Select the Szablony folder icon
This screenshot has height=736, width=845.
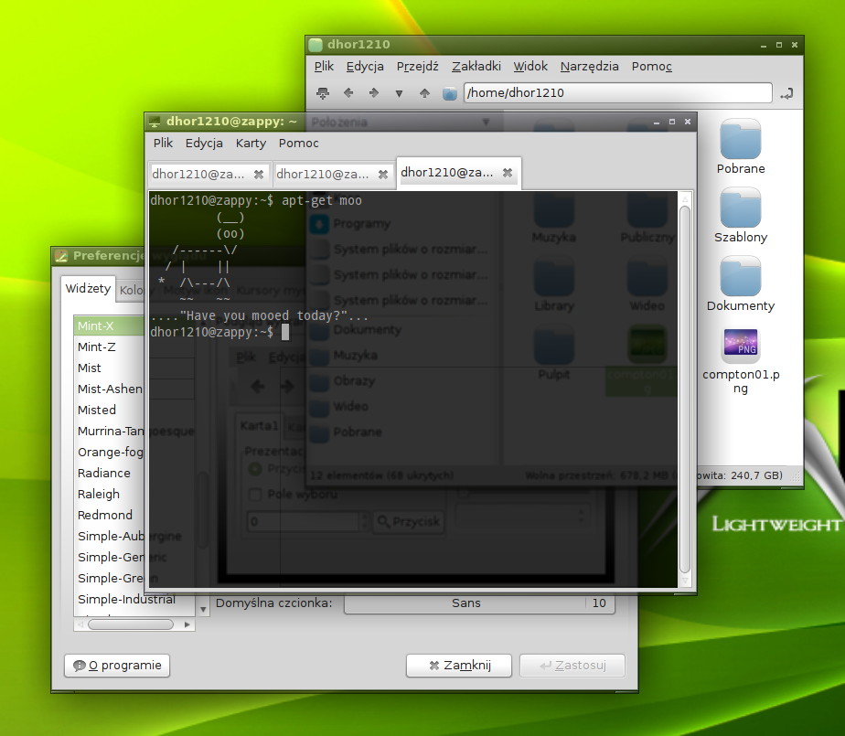(x=741, y=208)
